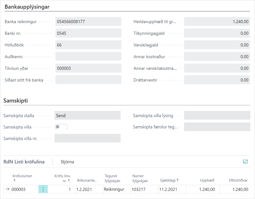Collapse the Bankaupplýsingar section header
Image resolution: width=255 pixels, height=199 pixels.
coord(27,7)
